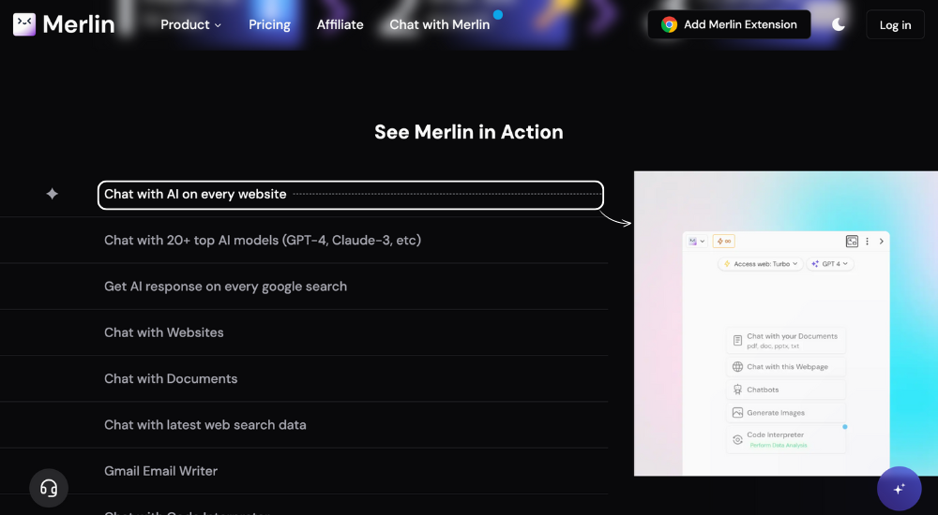Open Merlin avatar dropdown in preview panel
The height and width of the screenshot is (515, 938).
tap(697, 242)
